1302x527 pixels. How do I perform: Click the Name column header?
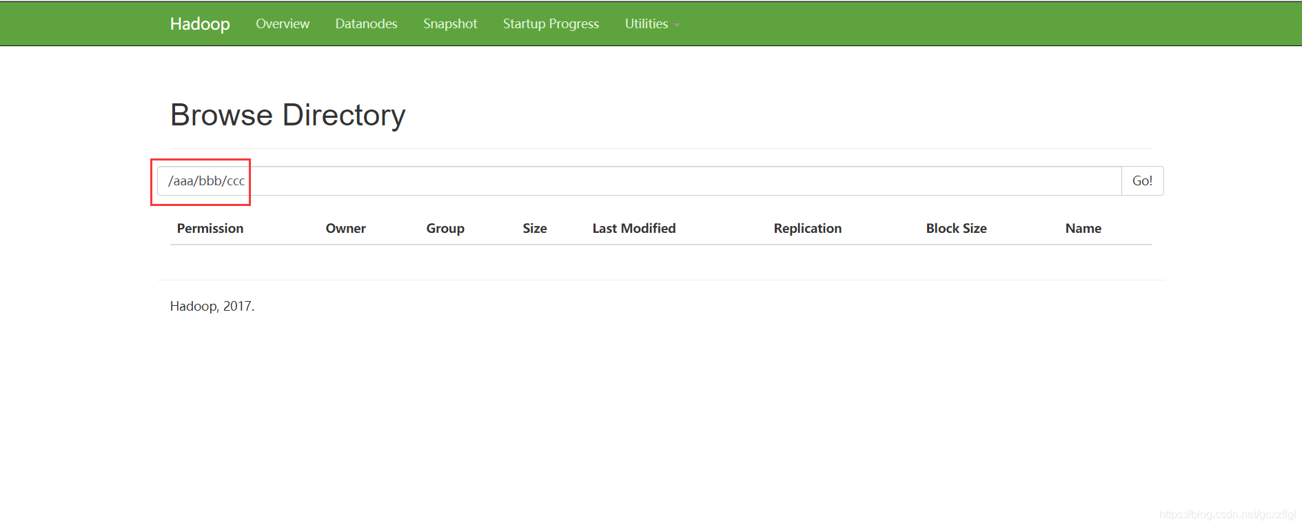(1084, 228)
